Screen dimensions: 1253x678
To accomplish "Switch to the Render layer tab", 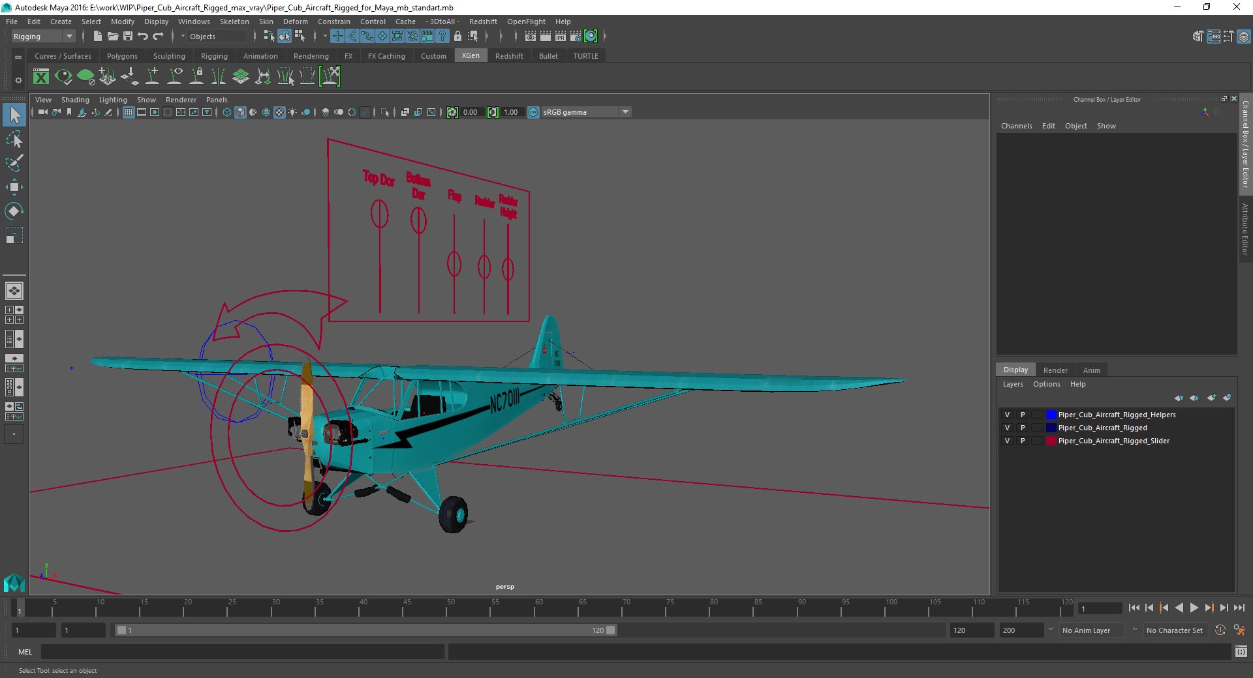I will click(x=1055, y=370).
